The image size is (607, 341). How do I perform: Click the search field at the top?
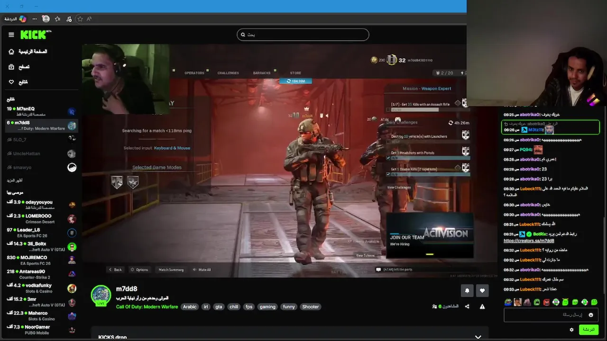303,35
